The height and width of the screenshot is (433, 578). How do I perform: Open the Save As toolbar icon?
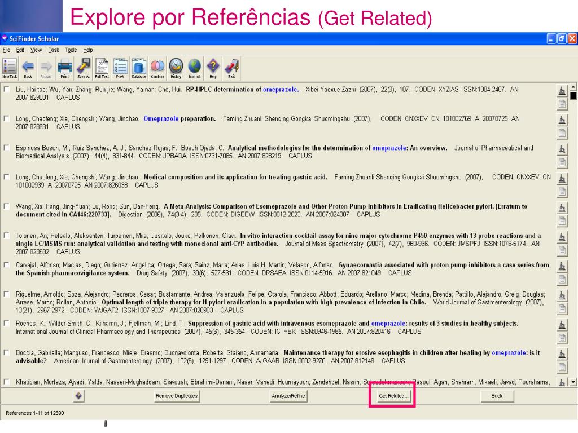[x=84, y=68]
